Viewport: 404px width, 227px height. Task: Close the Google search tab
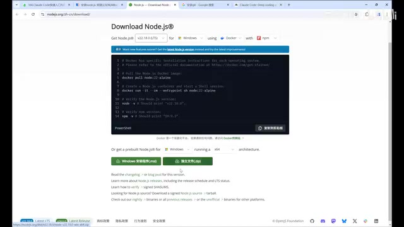pos(228,4)
